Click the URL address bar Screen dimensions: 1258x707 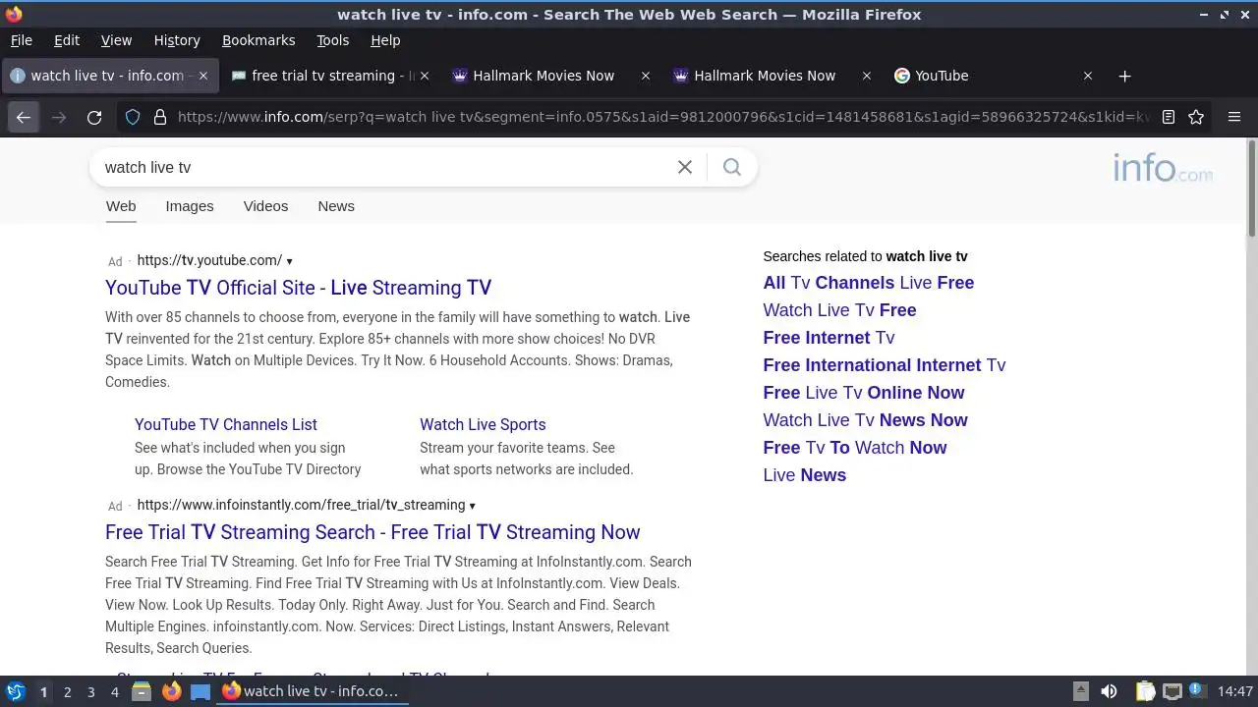[x=663, y=117]
